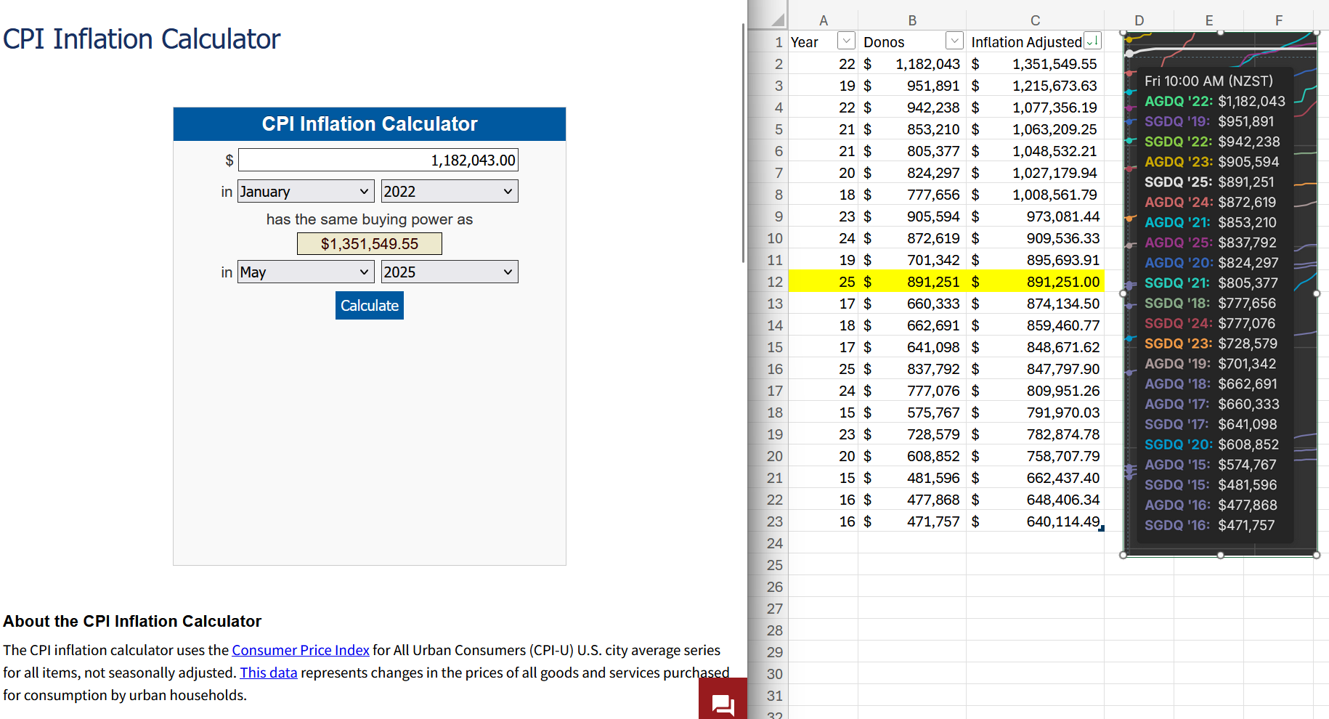Select column D header

[1139, 20]
